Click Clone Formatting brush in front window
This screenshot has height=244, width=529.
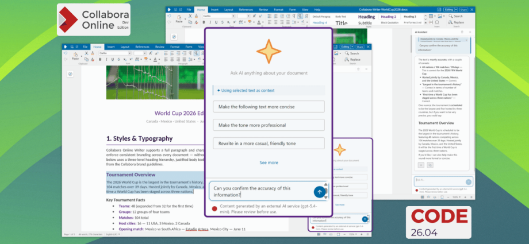click(x=93, y=53)
